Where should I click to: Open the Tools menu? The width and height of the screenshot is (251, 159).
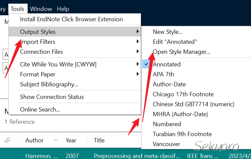tap(17, 9)
